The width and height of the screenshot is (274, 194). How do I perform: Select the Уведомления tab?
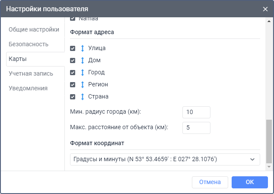[28, 88]
